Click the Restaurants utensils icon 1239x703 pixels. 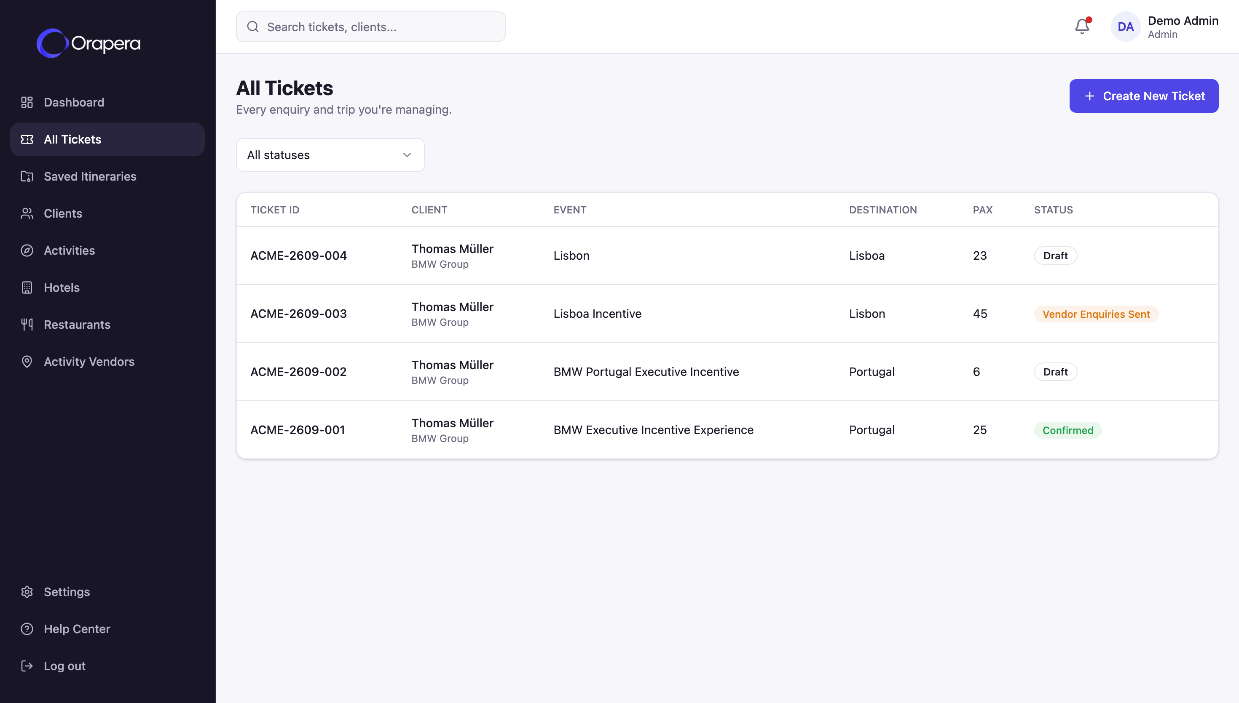coord(27,325)
